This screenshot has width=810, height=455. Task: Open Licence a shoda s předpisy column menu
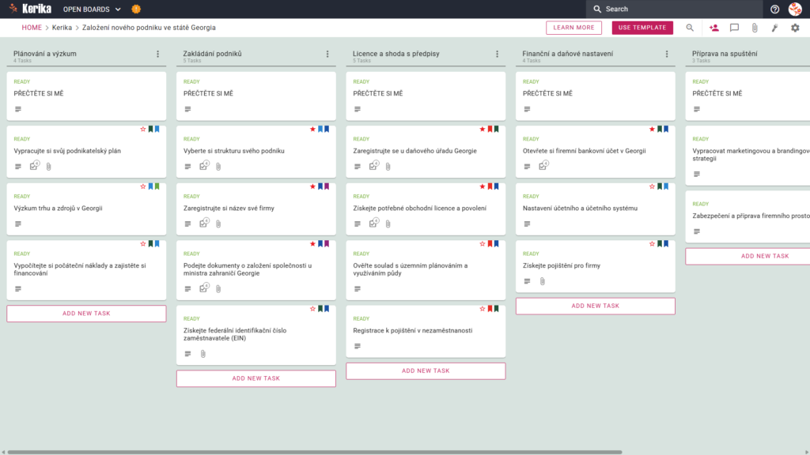tap(498, 54)
